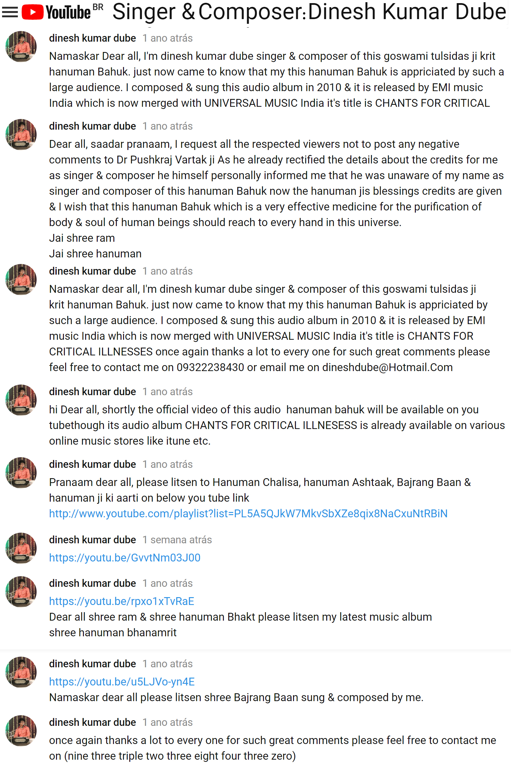This screenshot has height=770, width=511.
Task: Click avatar beside the 'saadar pranaam' comment
Action: point(21,134)
